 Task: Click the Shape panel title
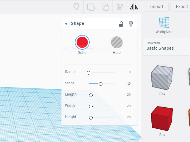[x=77, y=23]
